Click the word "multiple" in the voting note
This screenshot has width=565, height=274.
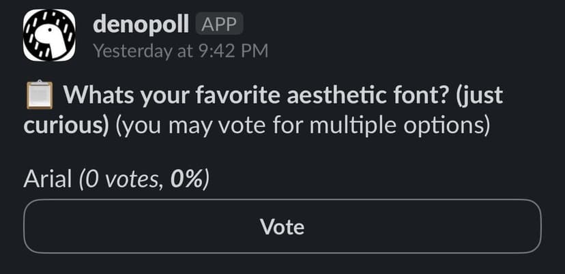tap(349, 127)
